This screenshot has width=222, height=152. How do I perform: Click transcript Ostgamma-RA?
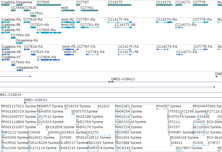pyautogui.click(x=27, y=40)
